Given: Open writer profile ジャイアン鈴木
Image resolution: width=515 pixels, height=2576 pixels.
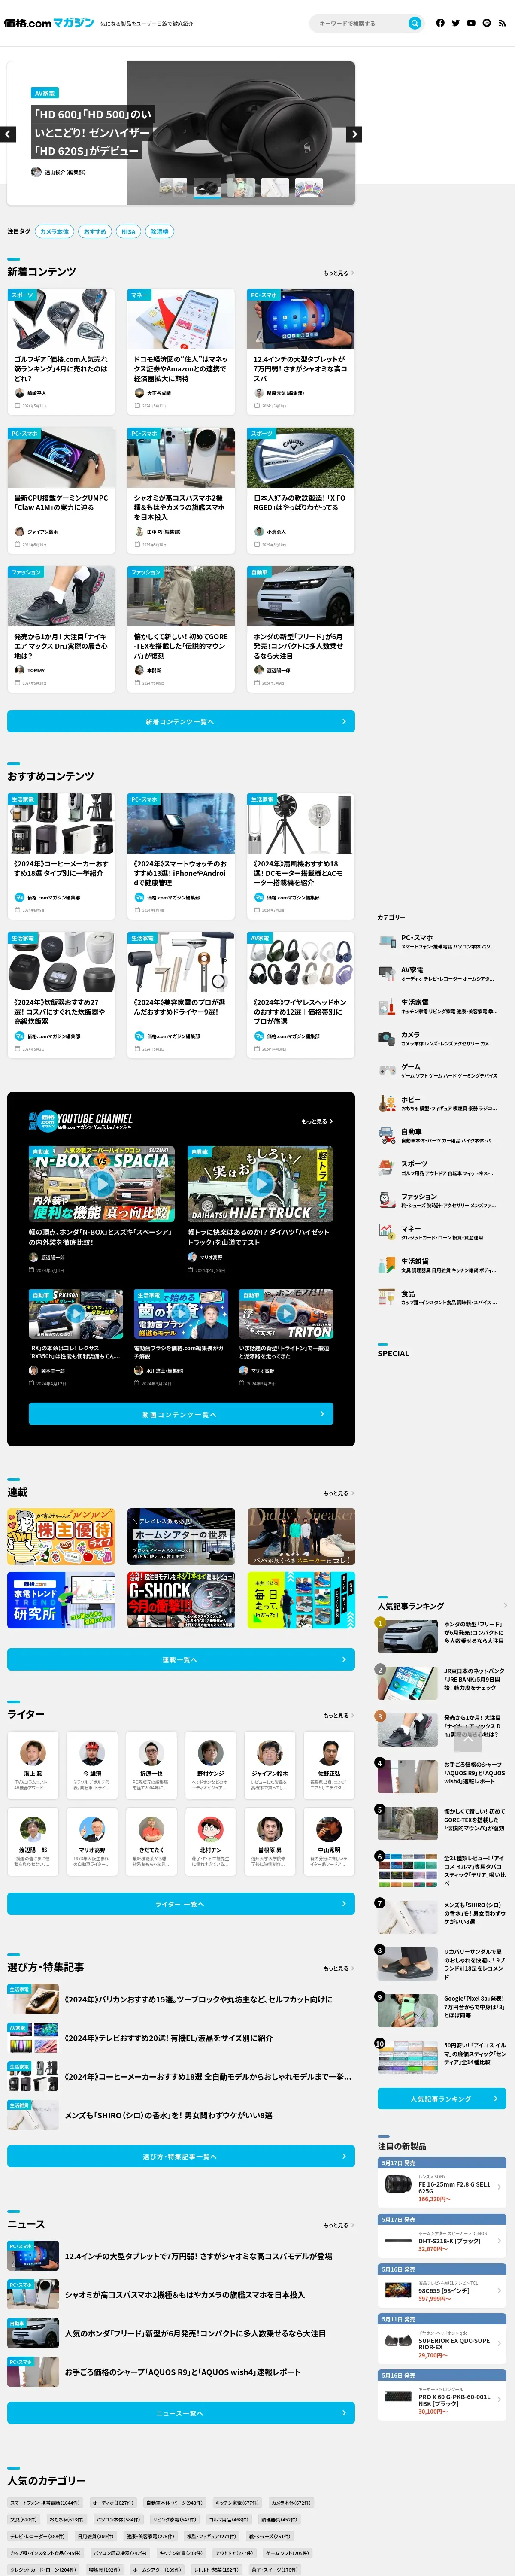Looking at the screenshot, I should coord(270,1765).
